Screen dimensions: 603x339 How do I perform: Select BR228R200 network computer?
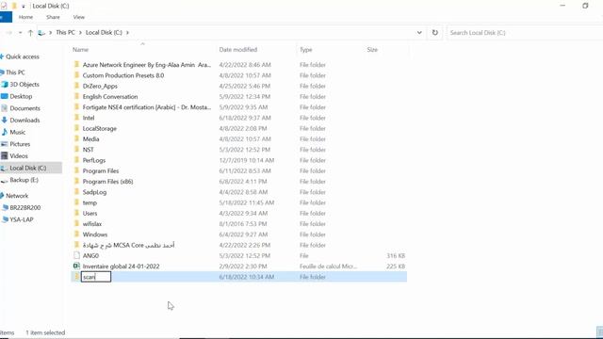coord(25,207)
